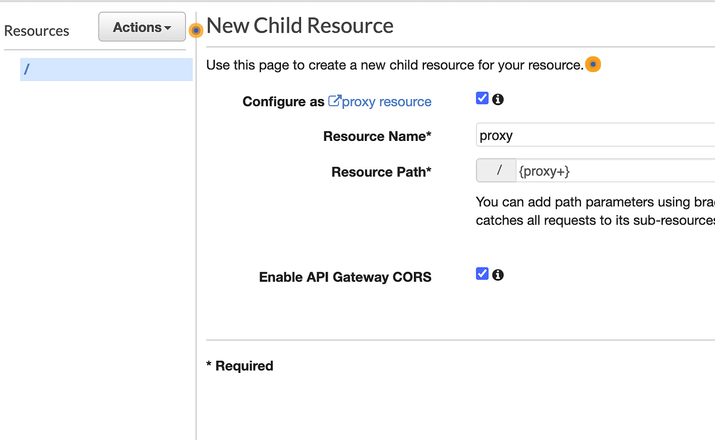Image resolution: width=715 pixels, height=440 pixels.
Task: Click the Resource Path* label
Action: pyautogui.click(x=381, y=172)
